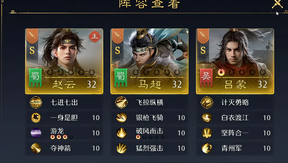Open the purple 游龙 skill icon
288x163 pixels.
(36, 133)
